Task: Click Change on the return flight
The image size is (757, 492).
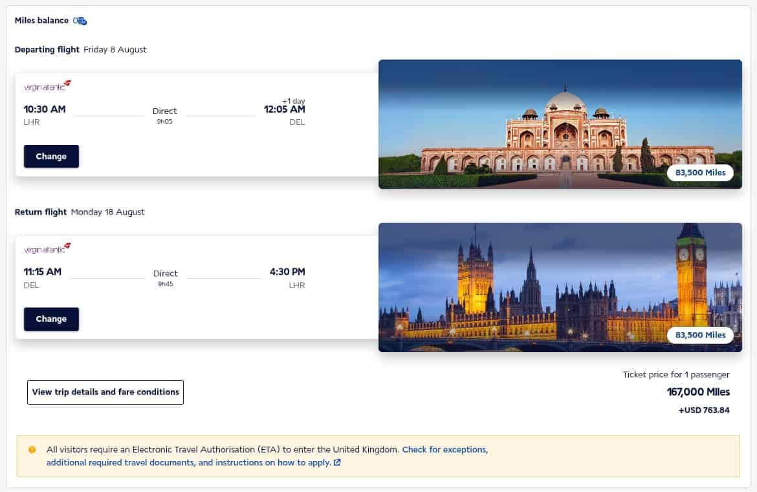Action: point(51,319)
